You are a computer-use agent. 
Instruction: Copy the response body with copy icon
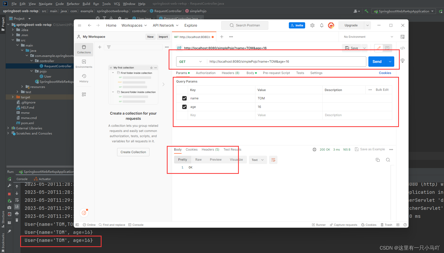378,160
